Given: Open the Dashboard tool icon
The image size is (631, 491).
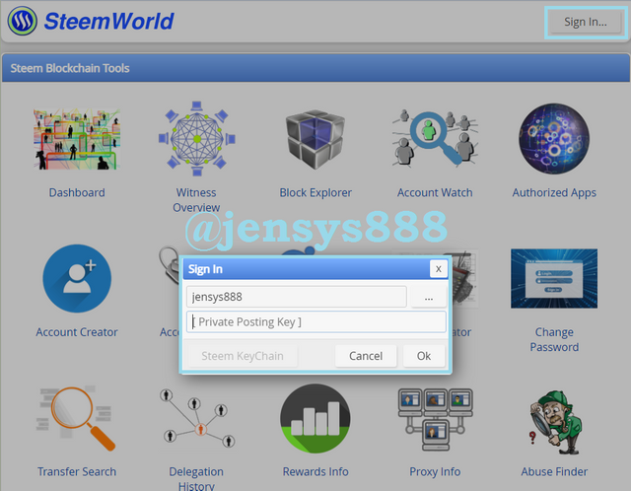Looking at the screenshot, I should tap(77, 139).
